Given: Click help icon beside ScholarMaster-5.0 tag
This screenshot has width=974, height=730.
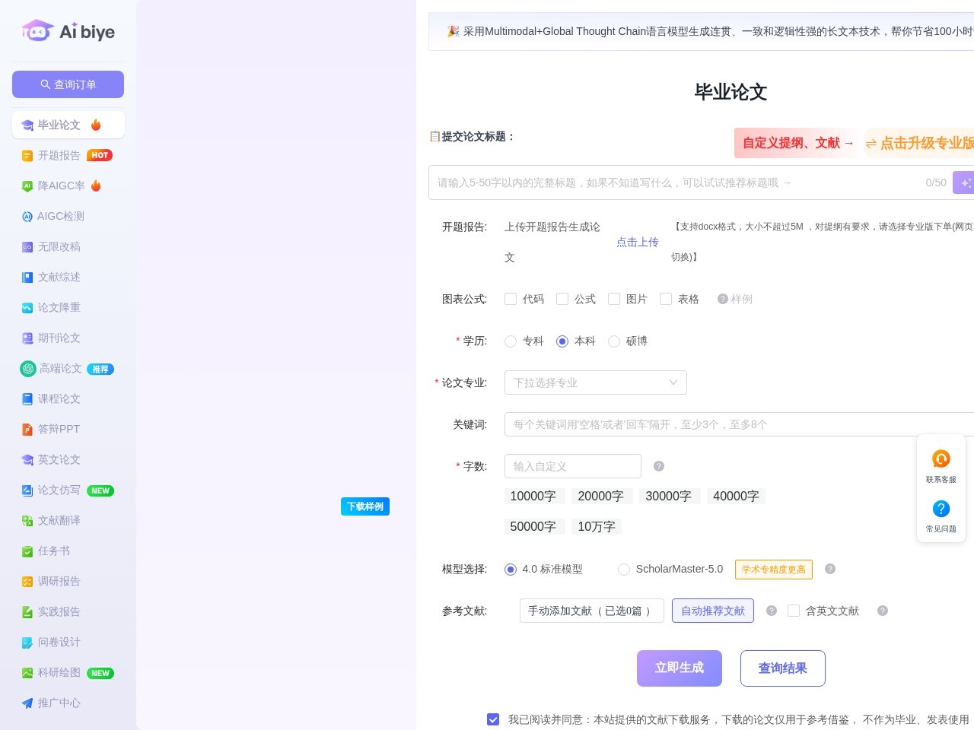Looking at the screenshot, I should (830, 569).
